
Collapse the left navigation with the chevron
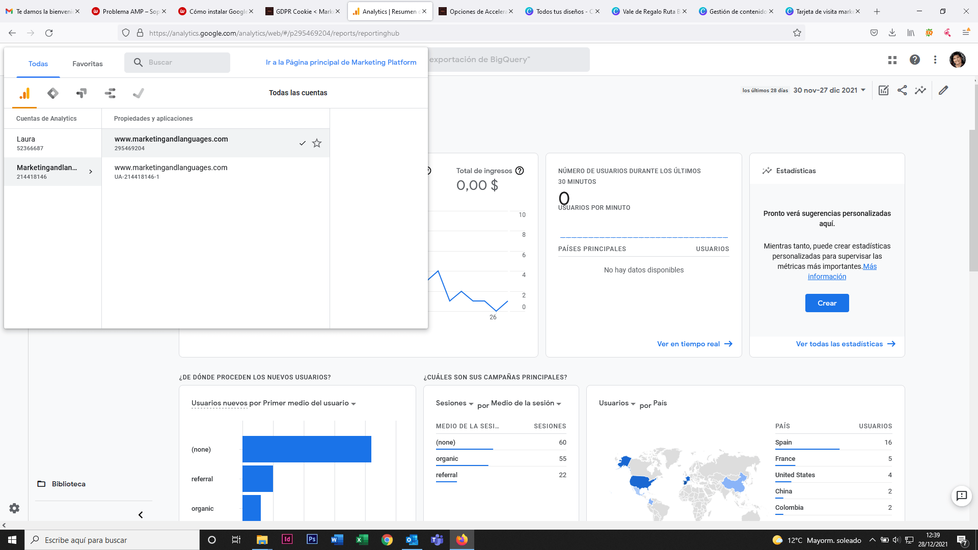pos(141,515)
